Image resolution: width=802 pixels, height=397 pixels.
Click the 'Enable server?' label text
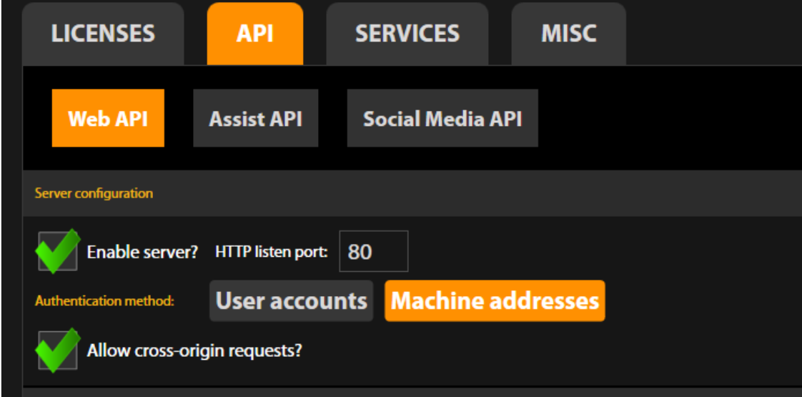(x=142, y=252)
